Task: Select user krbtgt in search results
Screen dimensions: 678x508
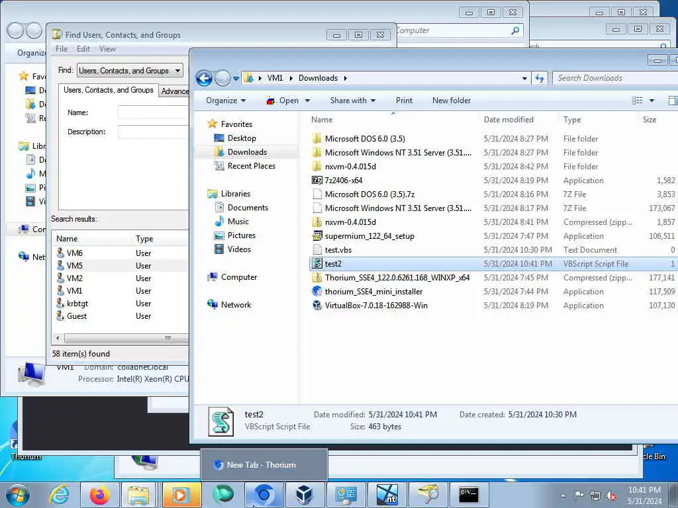Action: point(77,304)
